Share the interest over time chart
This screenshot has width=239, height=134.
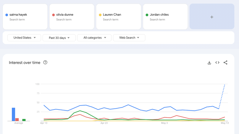[x=225, y=62]
